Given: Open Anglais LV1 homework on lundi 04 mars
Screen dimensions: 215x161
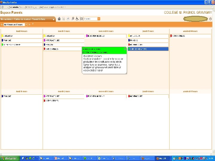Looking at the screenshot, I should pos(22,36).
